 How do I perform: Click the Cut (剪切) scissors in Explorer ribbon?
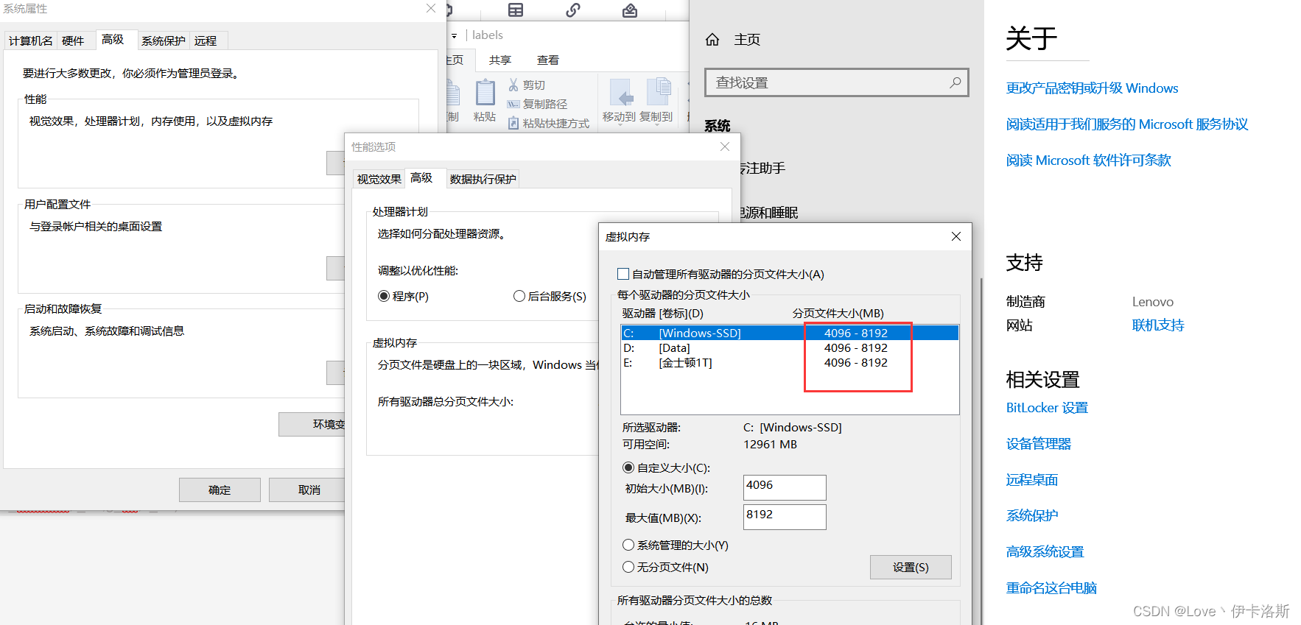point(513,85)
